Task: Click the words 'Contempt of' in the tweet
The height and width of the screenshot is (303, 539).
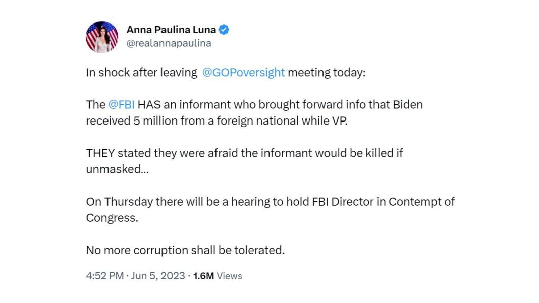Action: [x=421, y=202]
